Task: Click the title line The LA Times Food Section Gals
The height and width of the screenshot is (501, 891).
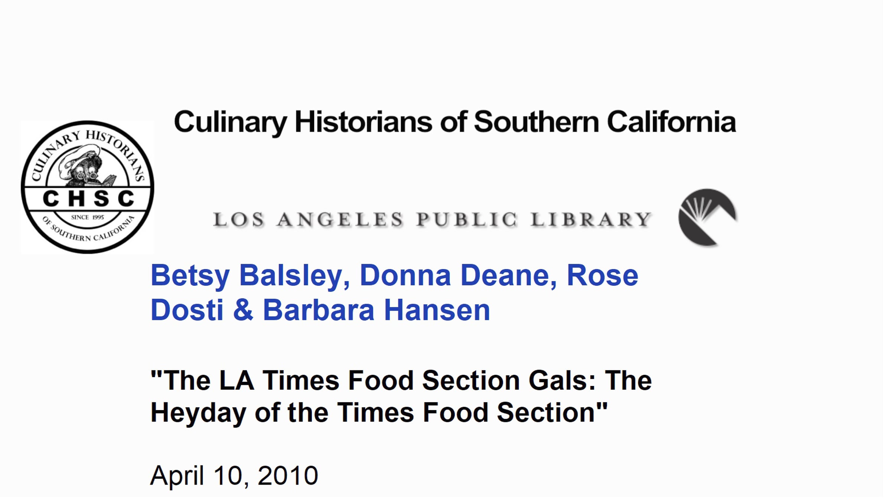Action: [401, 381]
